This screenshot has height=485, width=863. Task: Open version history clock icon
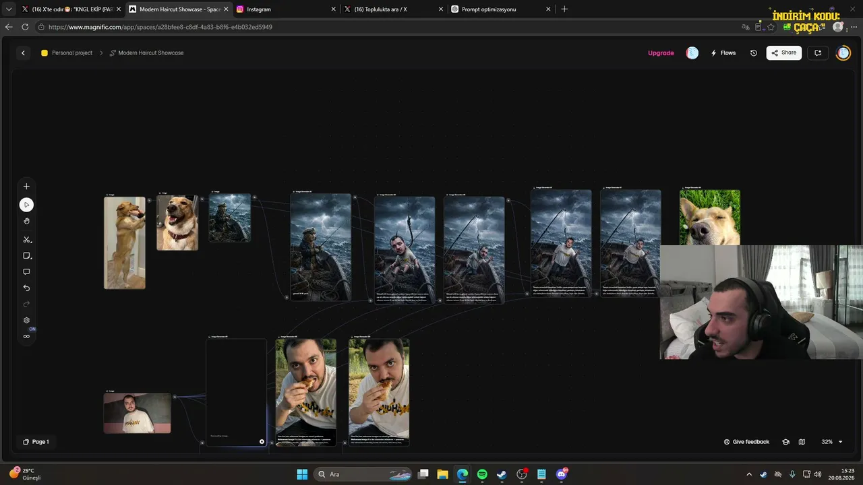coord(754,53)
